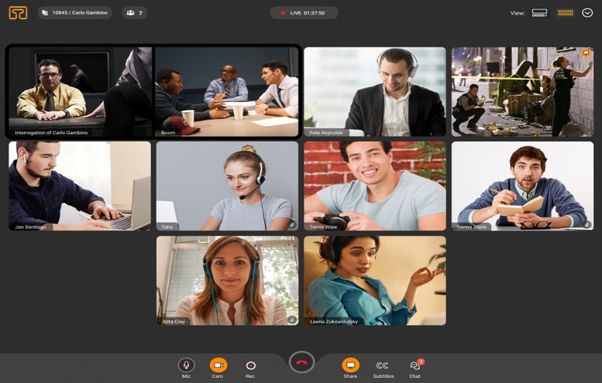The image size is (602, 383).
Task: Click the 'Genna Blank' name label
Action: tap(471, 227)
